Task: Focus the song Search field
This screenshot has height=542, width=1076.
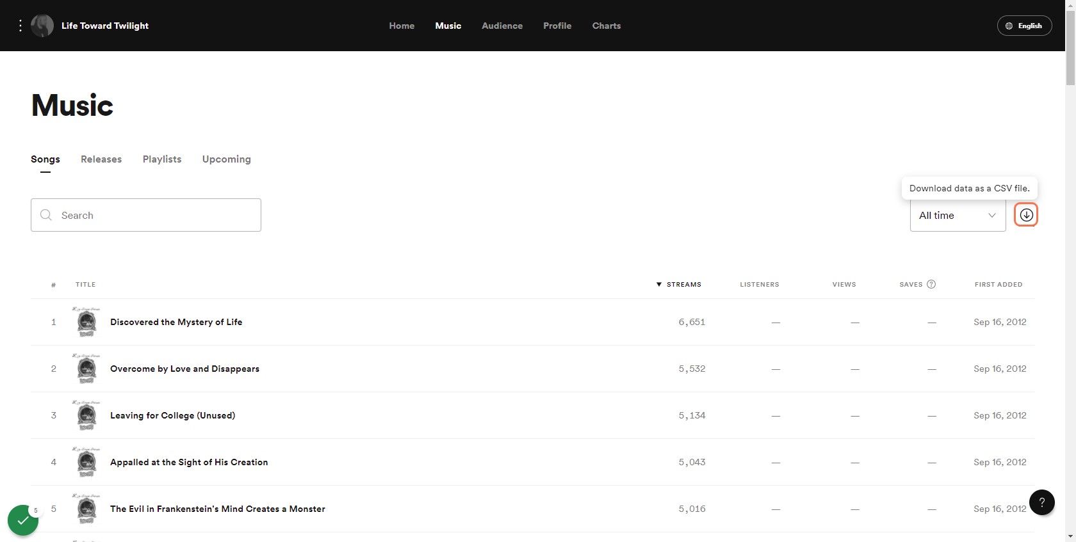Action: tap(146, 215)
